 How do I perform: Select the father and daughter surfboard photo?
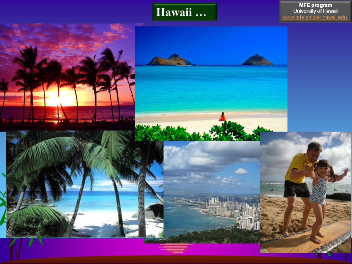[305, 192]
